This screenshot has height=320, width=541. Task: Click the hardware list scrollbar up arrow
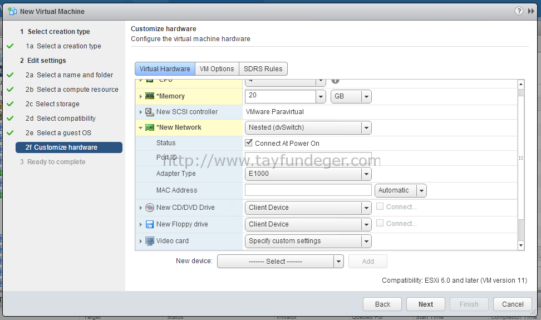click(x=521, y=84)
